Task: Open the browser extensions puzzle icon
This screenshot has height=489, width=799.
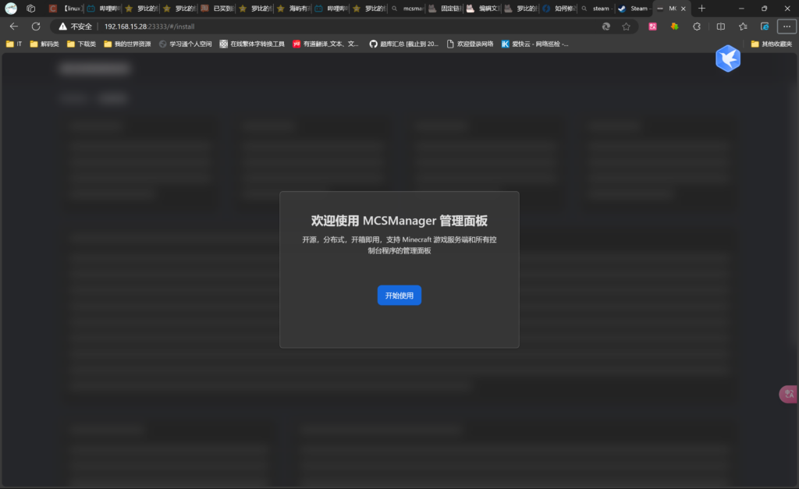Action: [697, 27]
